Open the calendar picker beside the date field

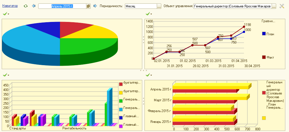[88, 6]
